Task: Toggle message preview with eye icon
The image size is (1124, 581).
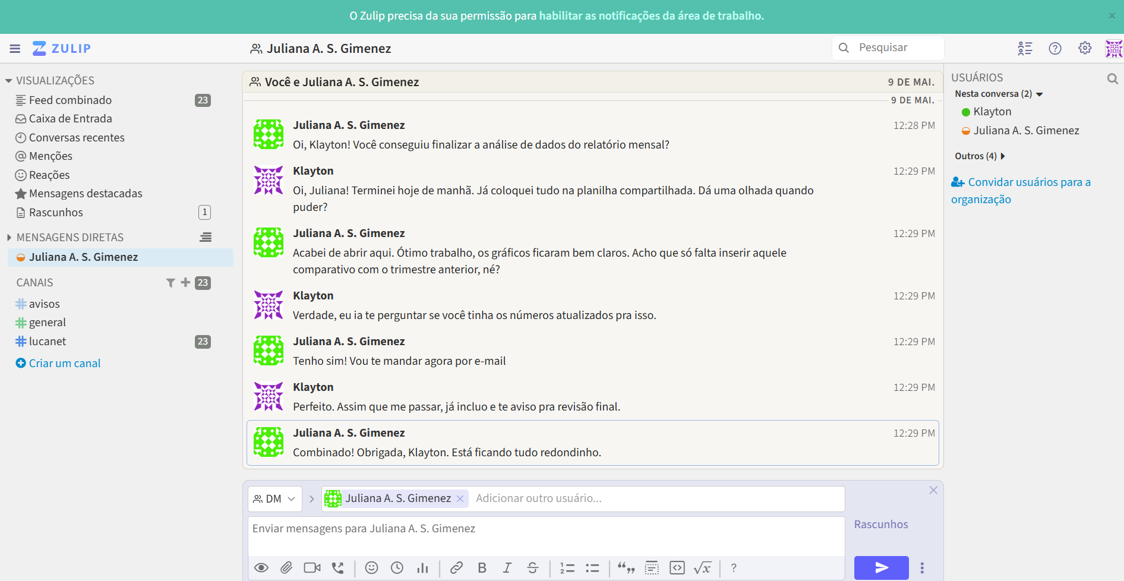Action: pyautogui.click(x=261, y=568)
